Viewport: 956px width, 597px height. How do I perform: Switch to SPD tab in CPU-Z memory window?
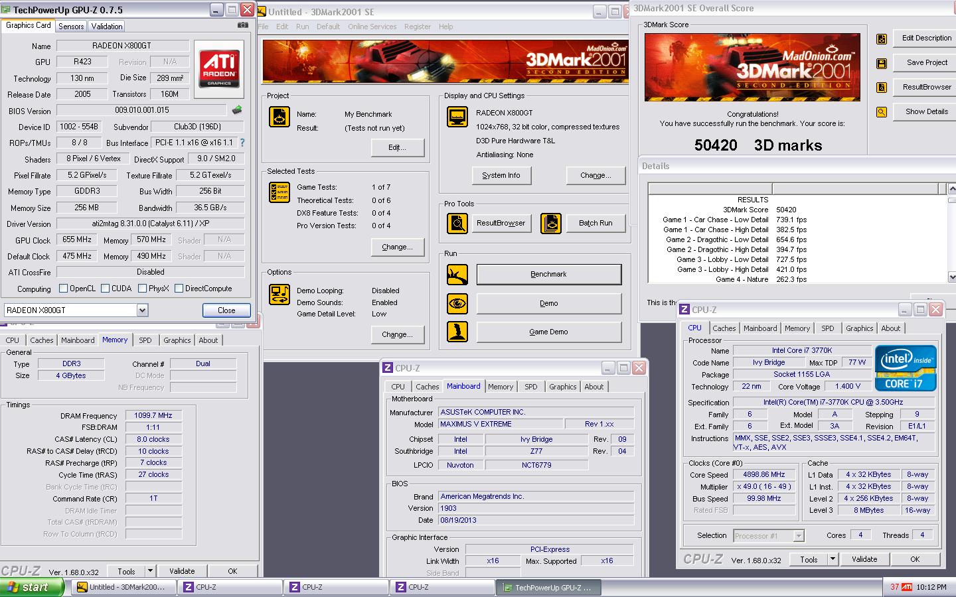pos(145,340)
